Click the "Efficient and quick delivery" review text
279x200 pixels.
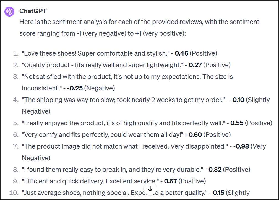[x=90, y=181]
